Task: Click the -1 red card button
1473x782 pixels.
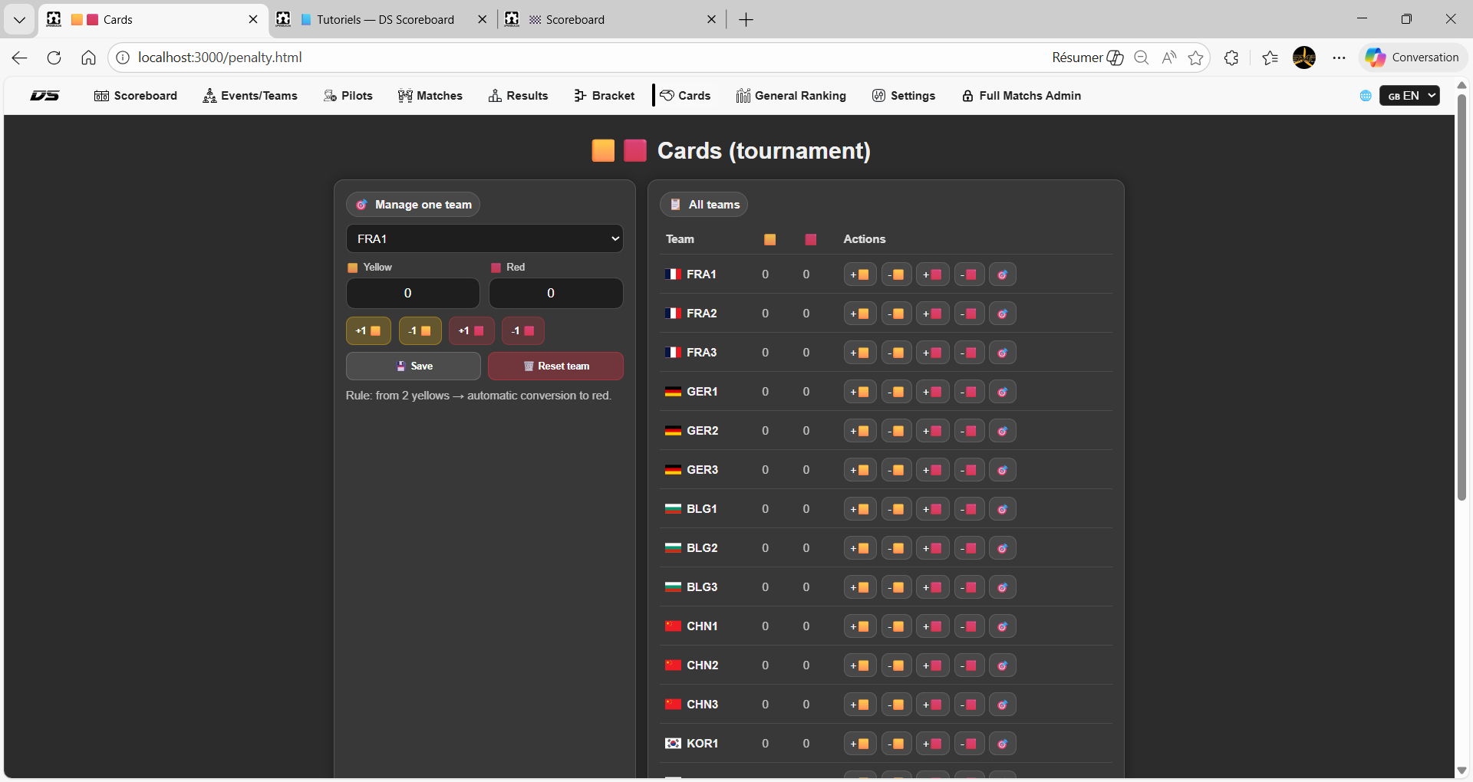Action: (x=522, y=331)
